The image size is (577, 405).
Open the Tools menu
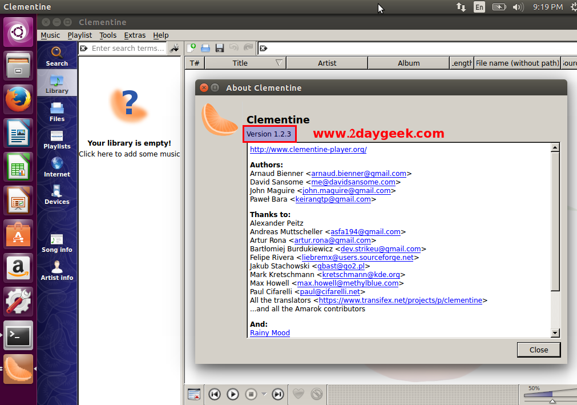tap(108, 35)
